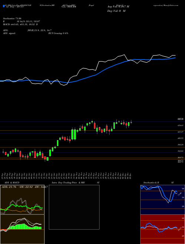The width and height of the screenshot is (185, 244).
Task: Open the MACD histogram mini chart
Action: (22, 229)
